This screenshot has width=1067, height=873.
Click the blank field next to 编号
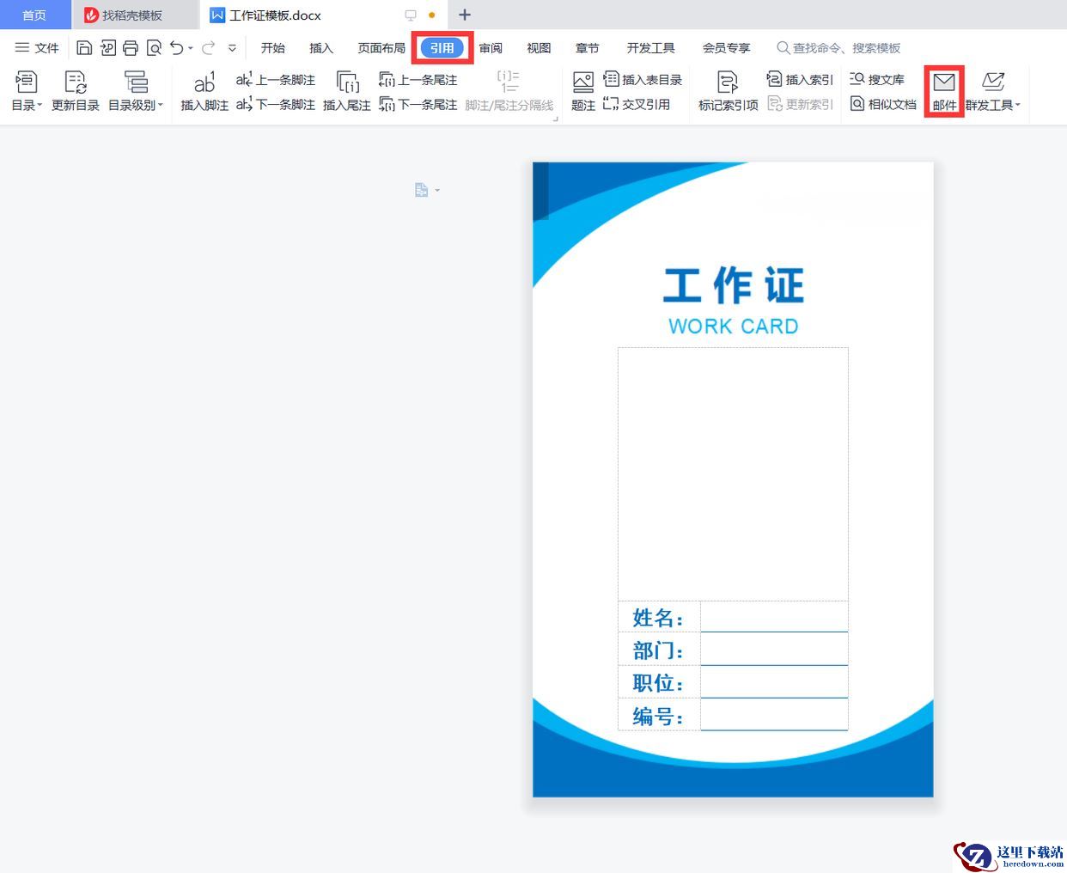click(774, 715)
